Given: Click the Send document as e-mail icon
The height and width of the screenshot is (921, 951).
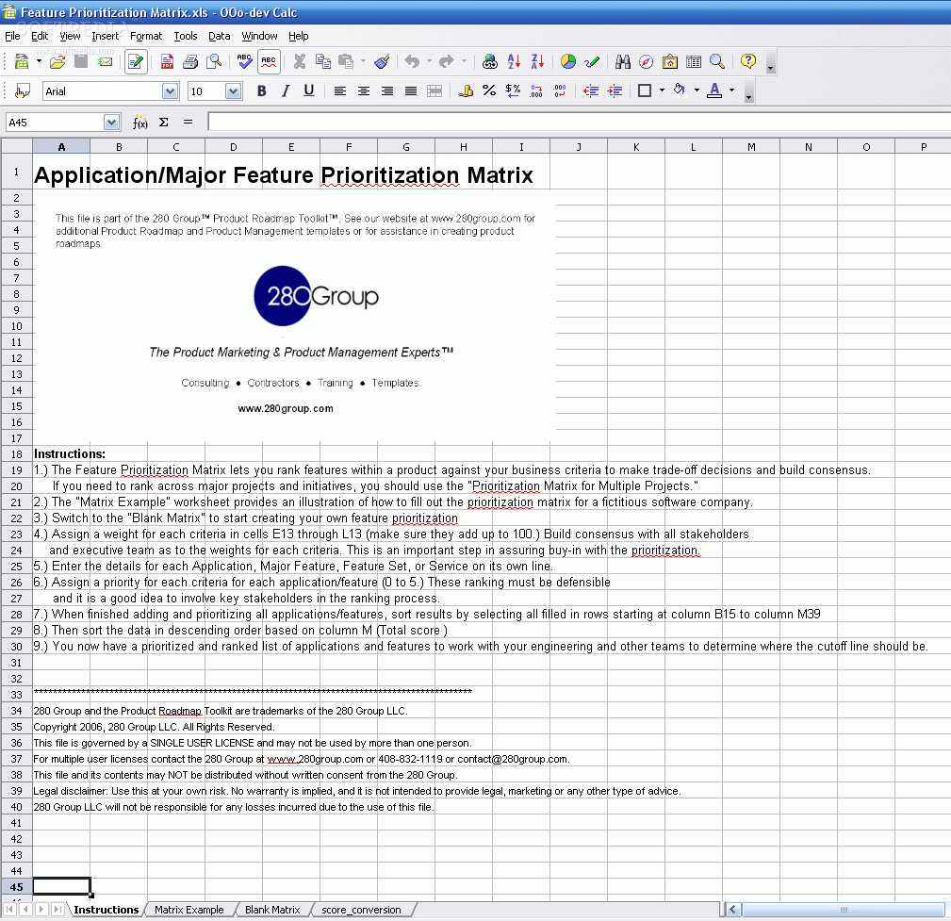Looking at the screenshot, I should pyautogui.click(x=105, y=61).
